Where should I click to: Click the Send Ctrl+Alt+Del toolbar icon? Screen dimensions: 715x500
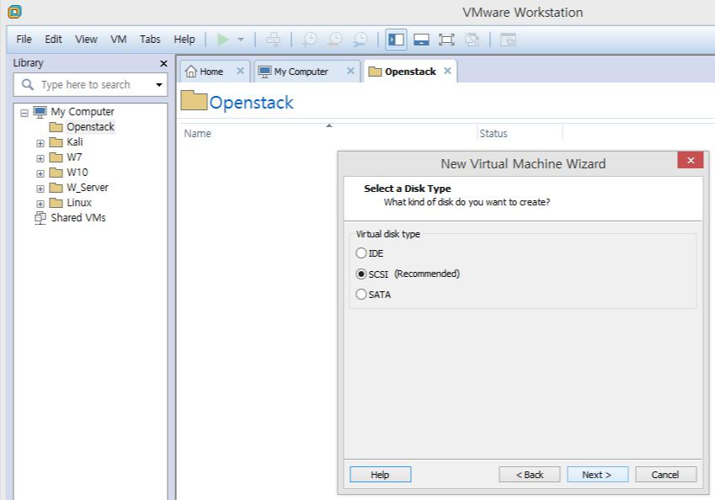click(x=273, y=40)
